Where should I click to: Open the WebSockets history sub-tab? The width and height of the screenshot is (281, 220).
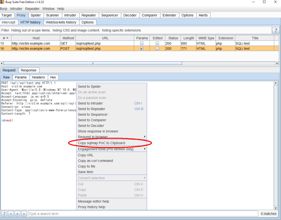pyautogui.click(x=61, y=22)
